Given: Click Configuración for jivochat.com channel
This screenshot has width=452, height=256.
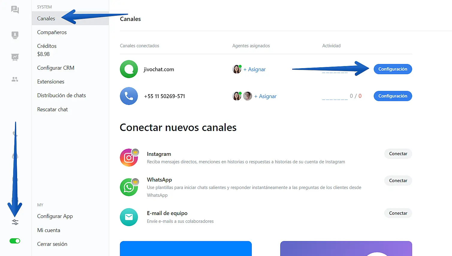Looking at the screenshot, I should [393, 69].
